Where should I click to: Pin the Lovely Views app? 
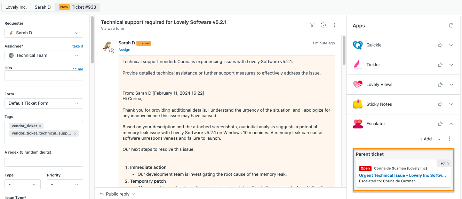[x=440, y=85]
